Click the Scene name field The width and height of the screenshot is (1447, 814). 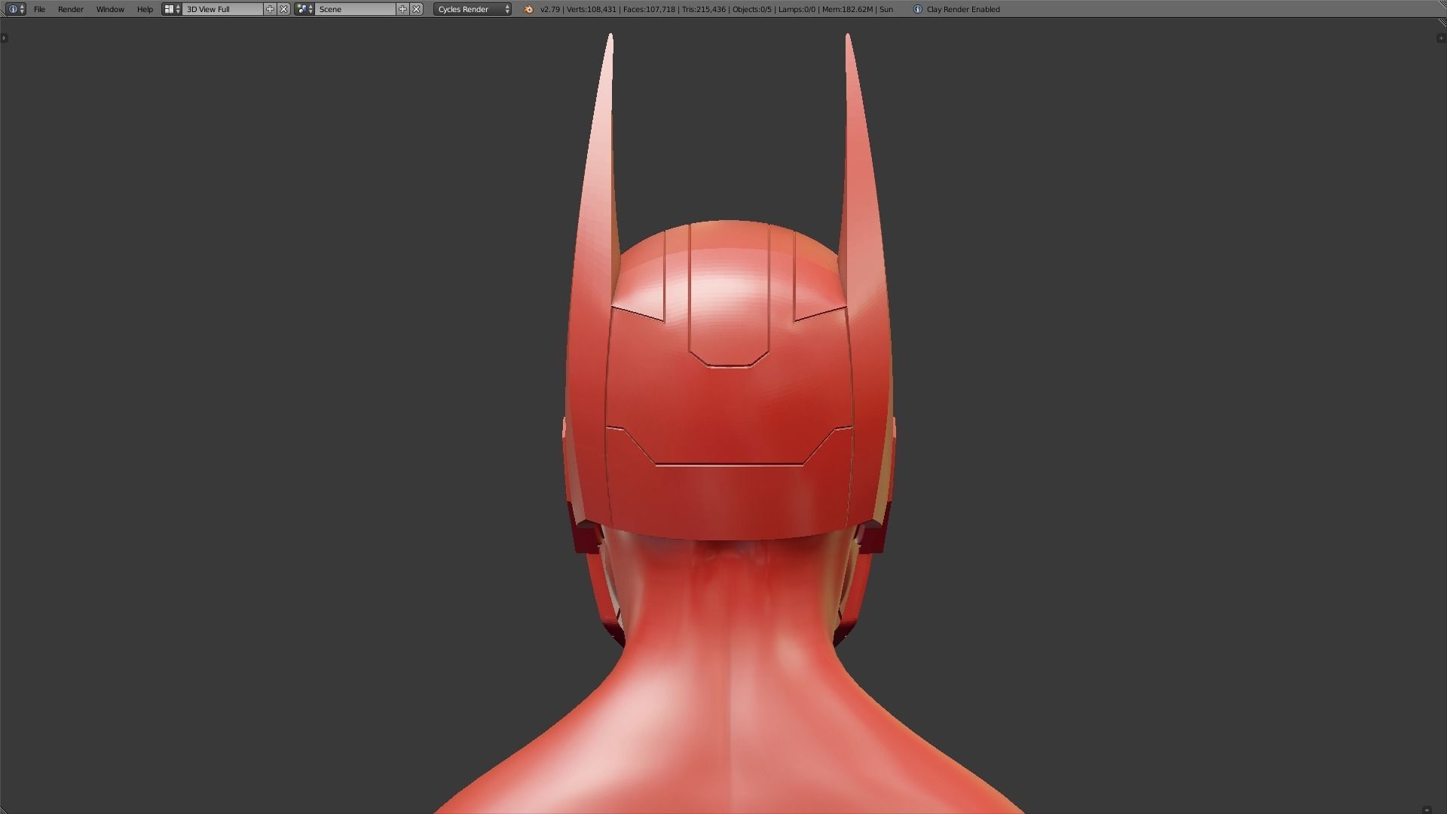(x=354, y=9)
